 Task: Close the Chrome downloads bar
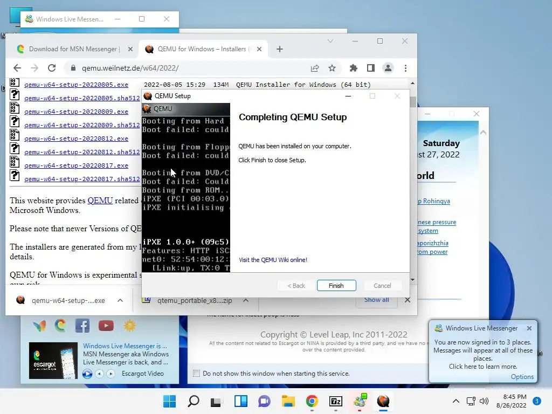[408, 300]
